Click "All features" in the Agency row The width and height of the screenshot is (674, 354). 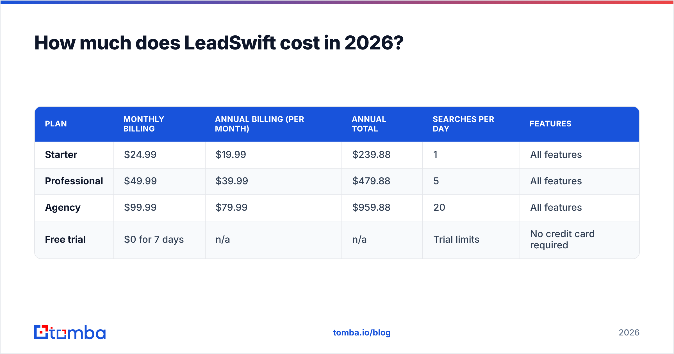(556, 207)
